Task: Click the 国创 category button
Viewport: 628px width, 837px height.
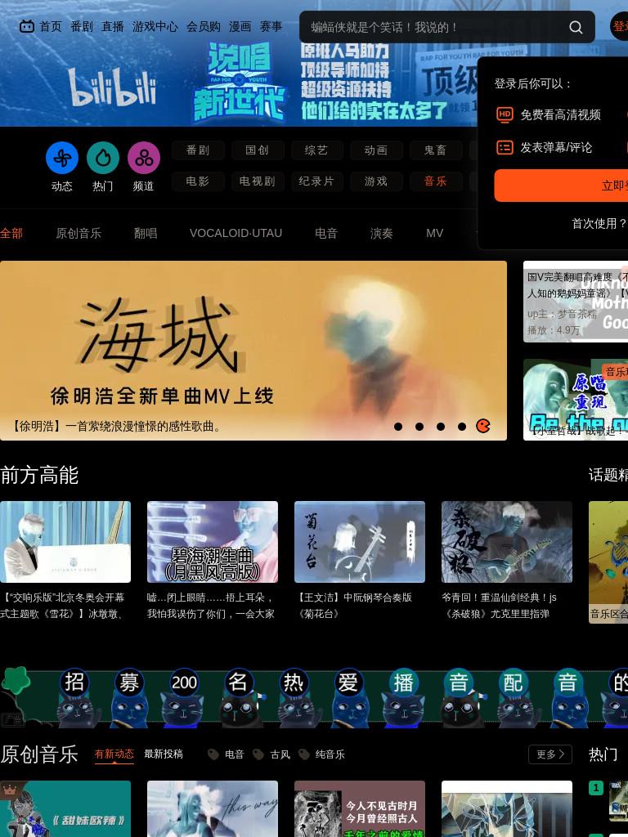Action: [258, 150]
